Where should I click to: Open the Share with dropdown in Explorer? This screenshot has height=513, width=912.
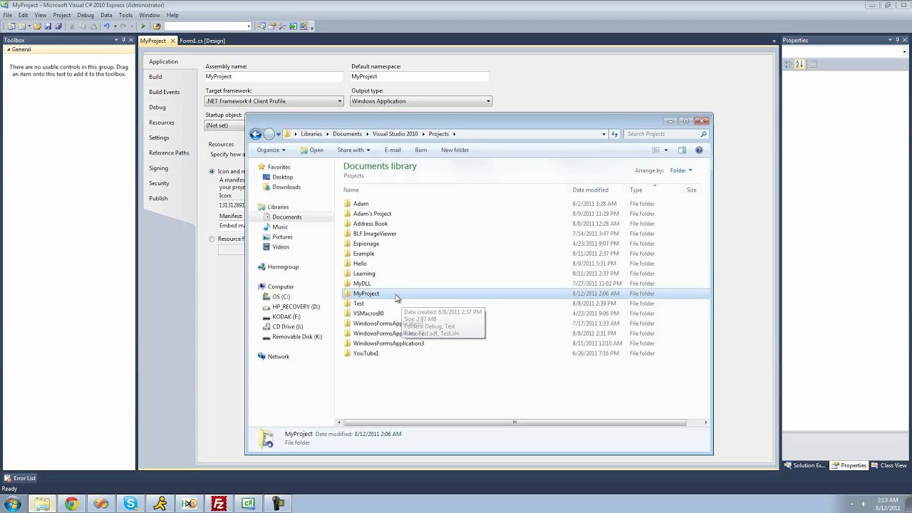pyautogui.click(x=353, y=150)
